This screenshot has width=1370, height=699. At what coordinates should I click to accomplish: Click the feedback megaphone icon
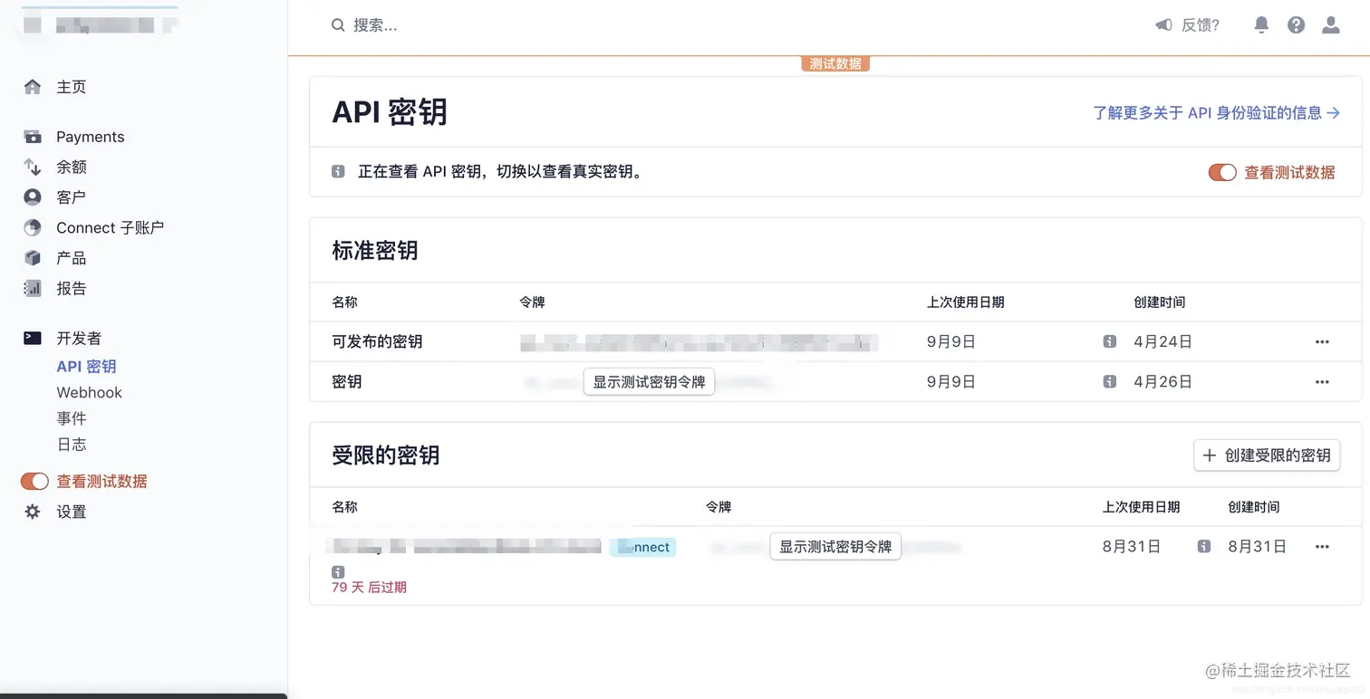point(1163,25)
